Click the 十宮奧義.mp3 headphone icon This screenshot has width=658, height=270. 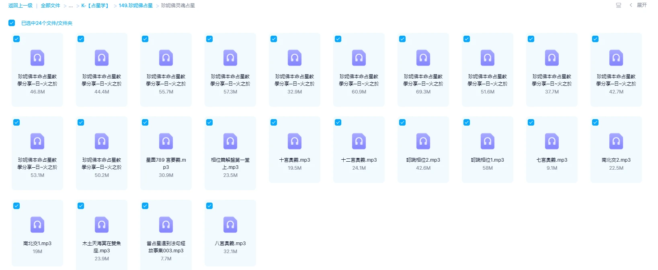(x=295, y=141)
